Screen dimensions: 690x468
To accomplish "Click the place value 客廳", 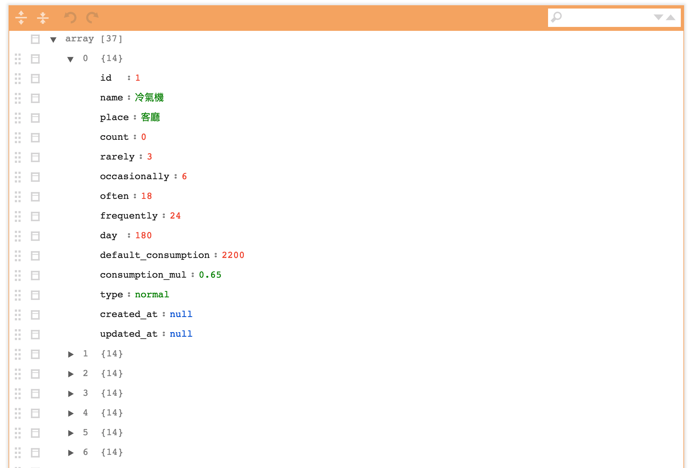I will 150,117.
